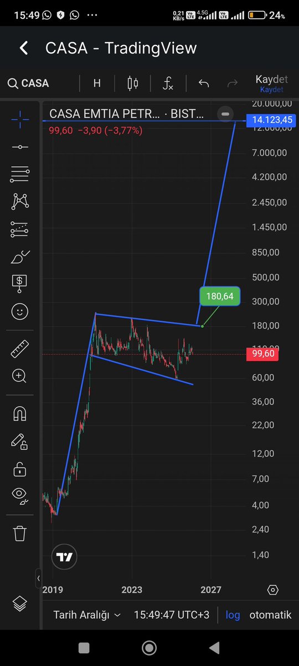Tap the Android recent apps square button

tap(84, 648)
